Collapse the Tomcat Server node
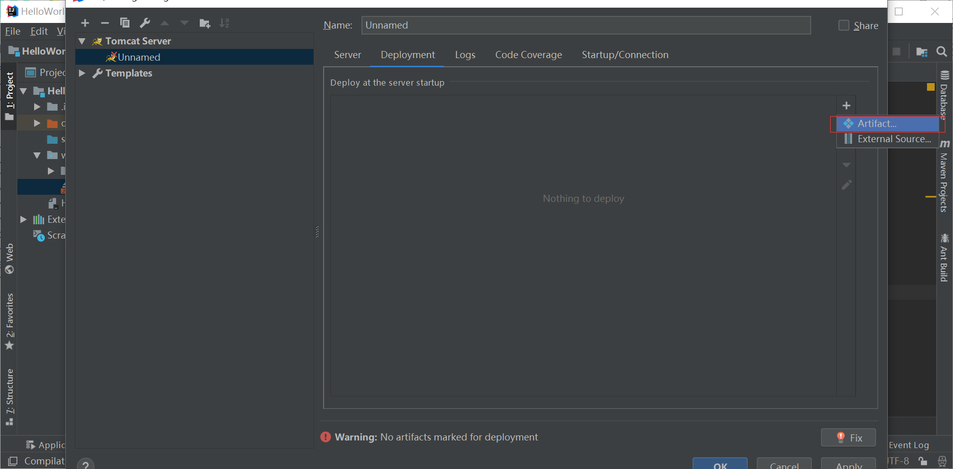 pyautogui.click(x=82, y=41)
